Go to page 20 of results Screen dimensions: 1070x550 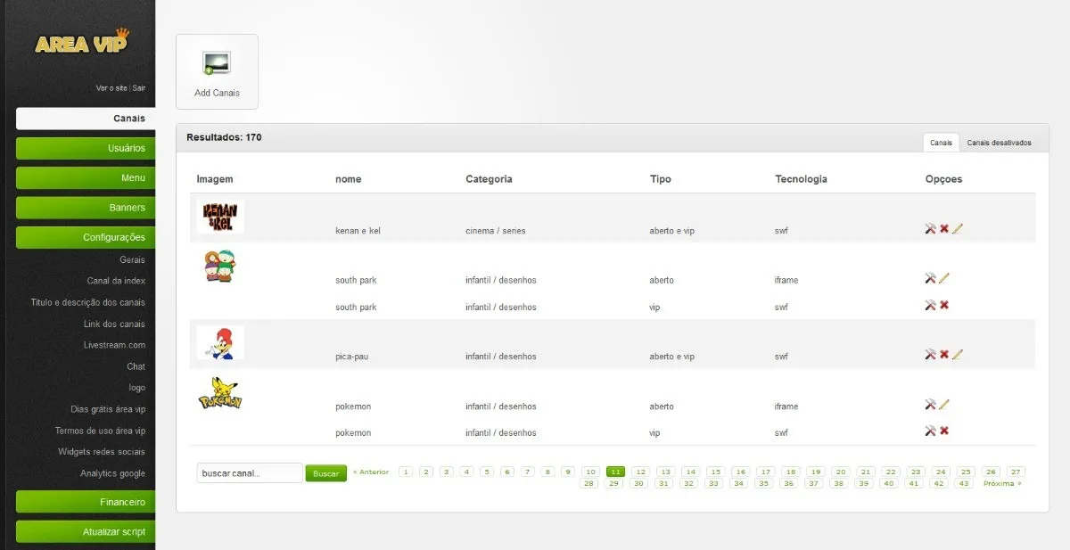click(840, 472)
